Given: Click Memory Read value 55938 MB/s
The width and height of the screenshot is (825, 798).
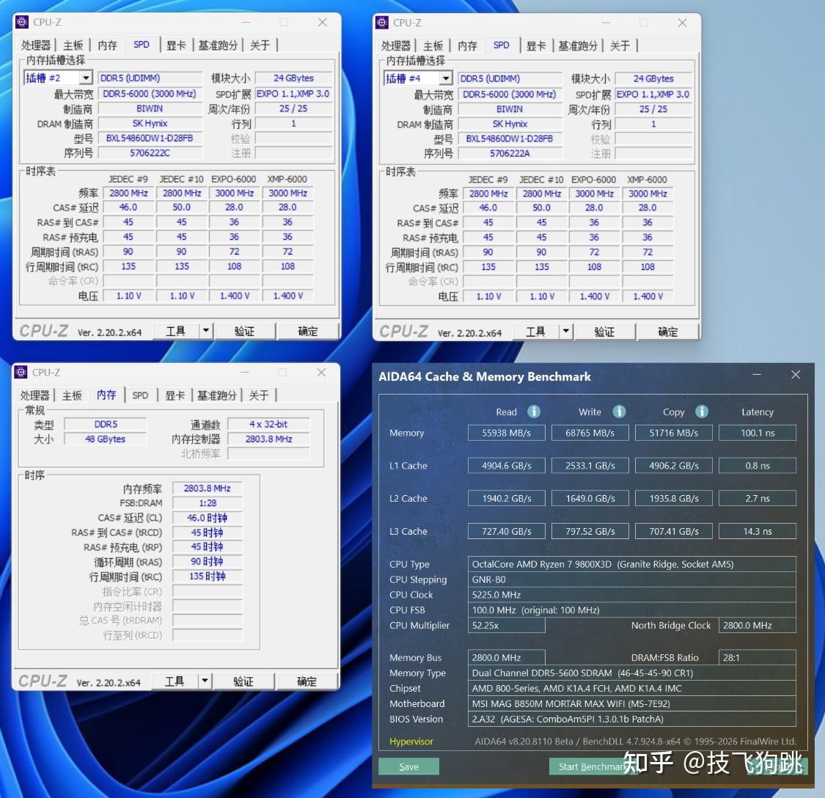Looking at the screenshot, I should coord(506,433).
